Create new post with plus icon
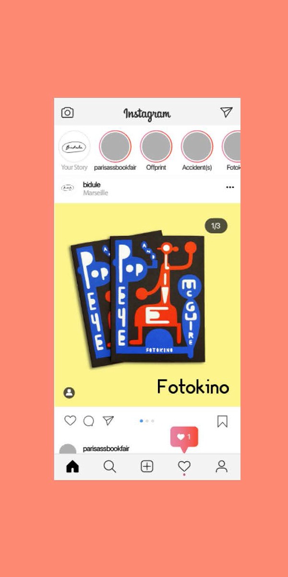 tap(147, 466)
